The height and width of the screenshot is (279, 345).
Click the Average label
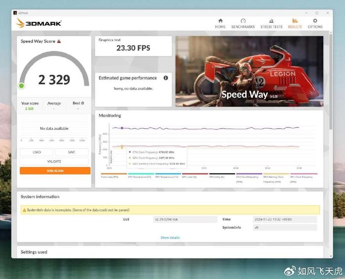point(54,103)
